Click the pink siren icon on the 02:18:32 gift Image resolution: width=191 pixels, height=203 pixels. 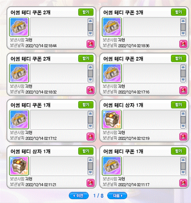coord(90,90)
